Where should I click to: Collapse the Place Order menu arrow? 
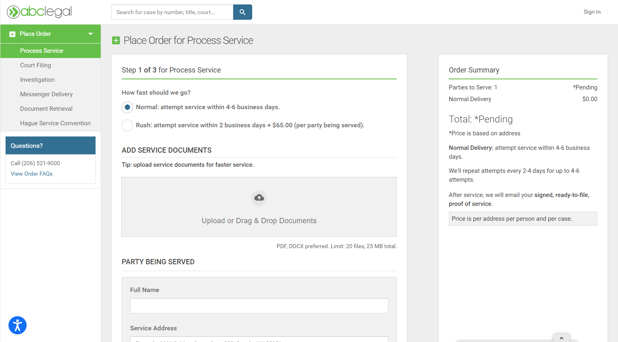91,34
